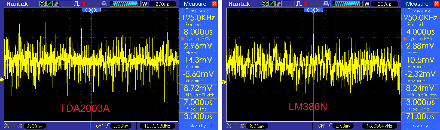Click gray persistence icon in TDA2003A screen
Screen dimensions: 440x130
[x=56, y=4]
